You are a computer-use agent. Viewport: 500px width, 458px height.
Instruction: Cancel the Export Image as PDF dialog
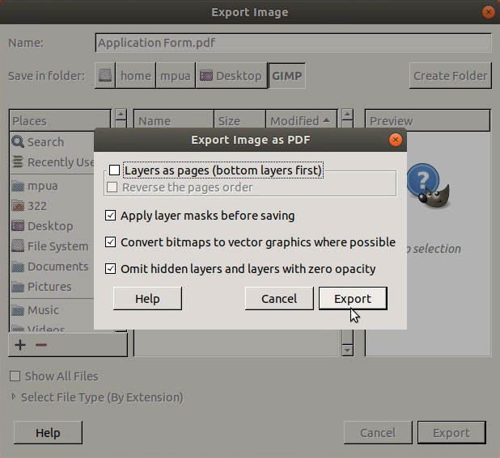coord(279,299)
